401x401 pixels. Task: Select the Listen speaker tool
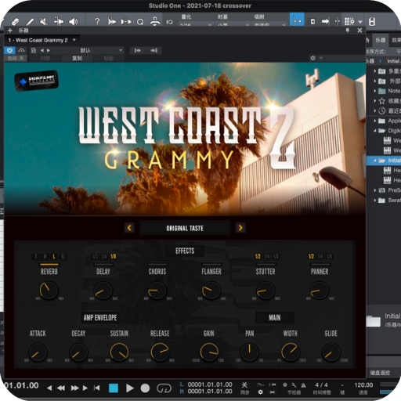click(x=73, y=21)
